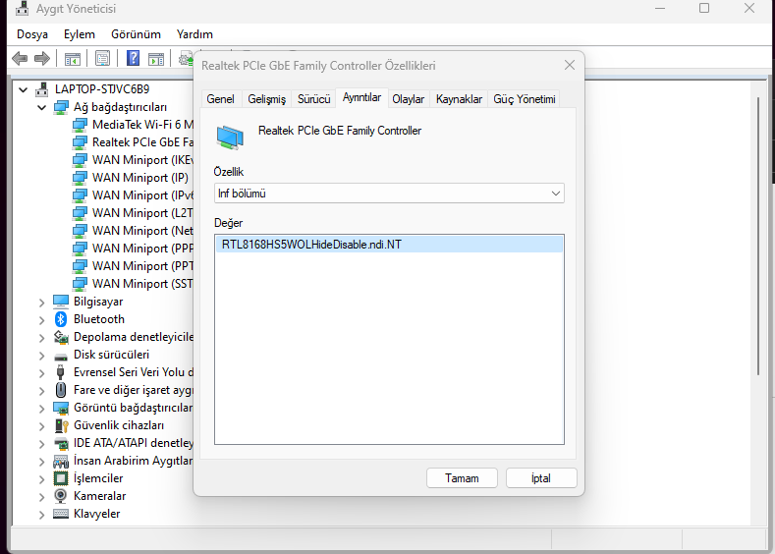Click the İşlemciler processor icon
The image size is (775, 554).
61,478
